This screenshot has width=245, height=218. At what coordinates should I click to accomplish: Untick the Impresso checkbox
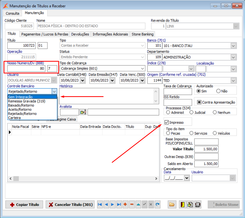coord(167,122)
